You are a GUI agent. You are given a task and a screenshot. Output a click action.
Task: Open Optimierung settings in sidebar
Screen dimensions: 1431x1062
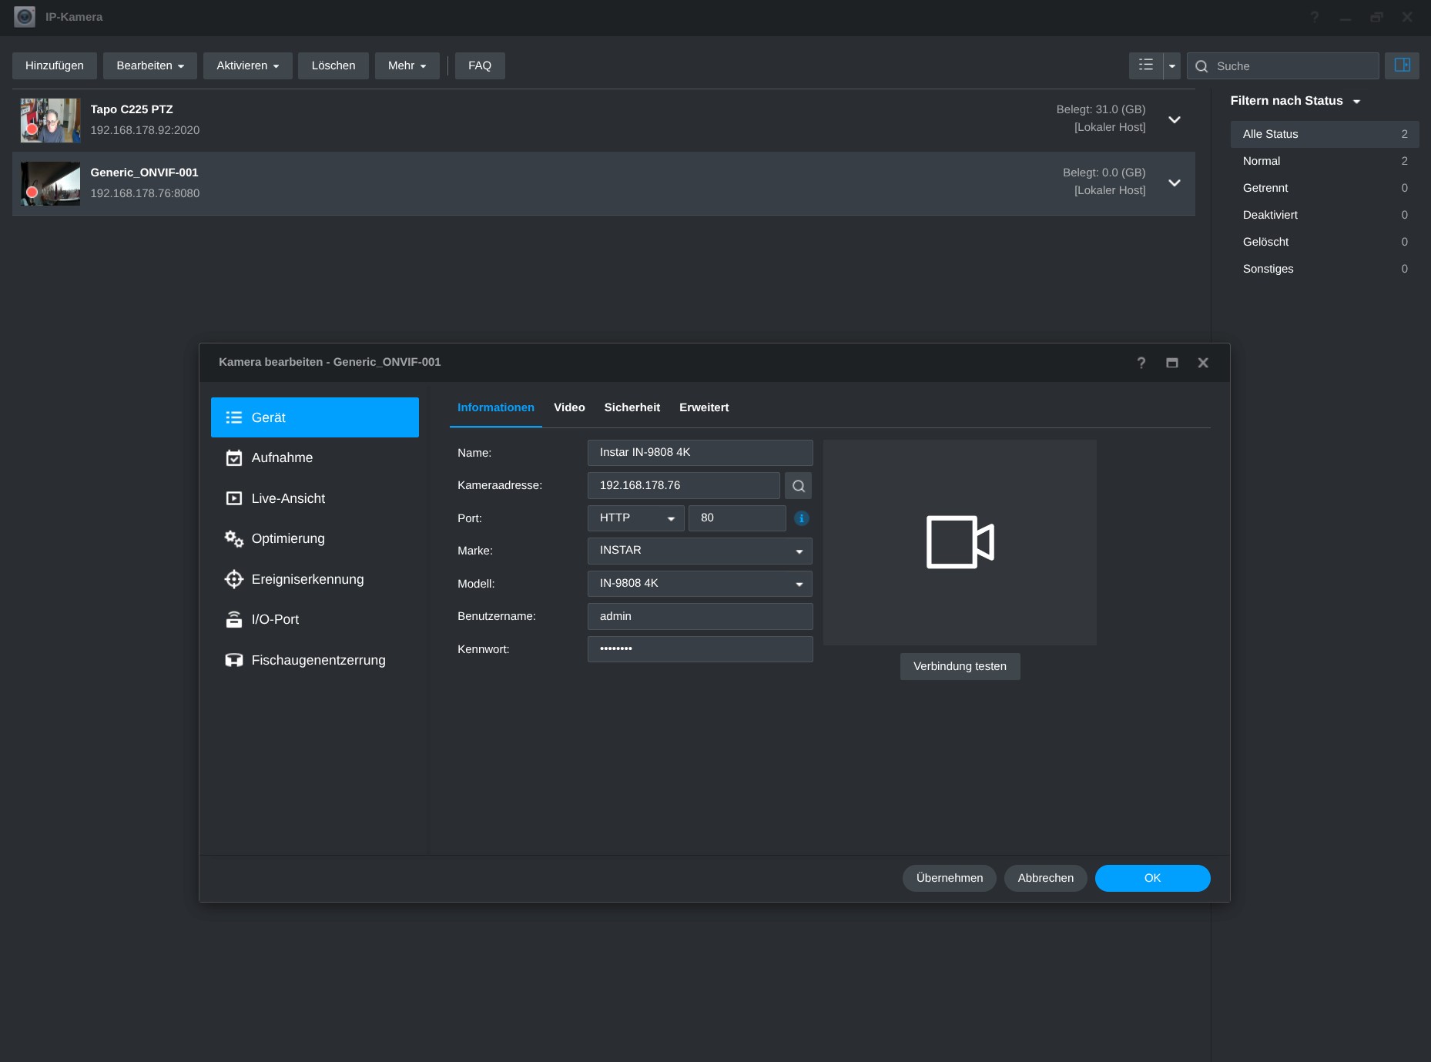[287, 538]
